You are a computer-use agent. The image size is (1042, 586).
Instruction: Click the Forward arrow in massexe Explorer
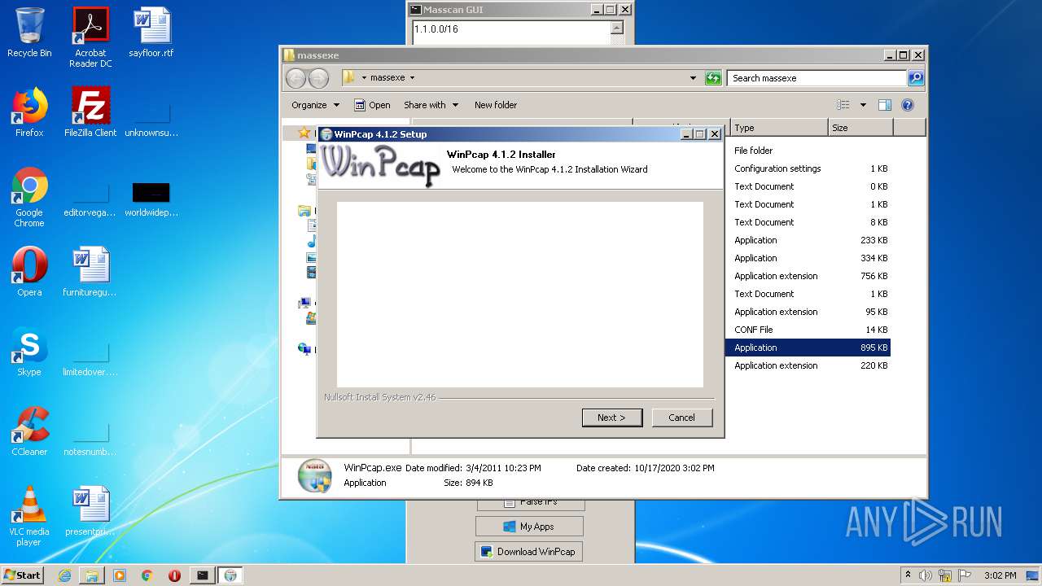coord(318,78)
